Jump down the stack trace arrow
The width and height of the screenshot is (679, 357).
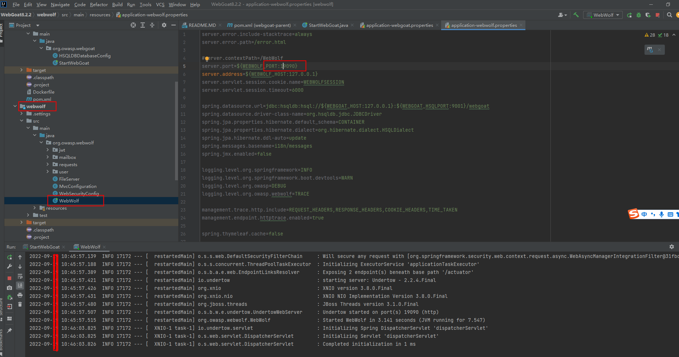tap(20, 267)
